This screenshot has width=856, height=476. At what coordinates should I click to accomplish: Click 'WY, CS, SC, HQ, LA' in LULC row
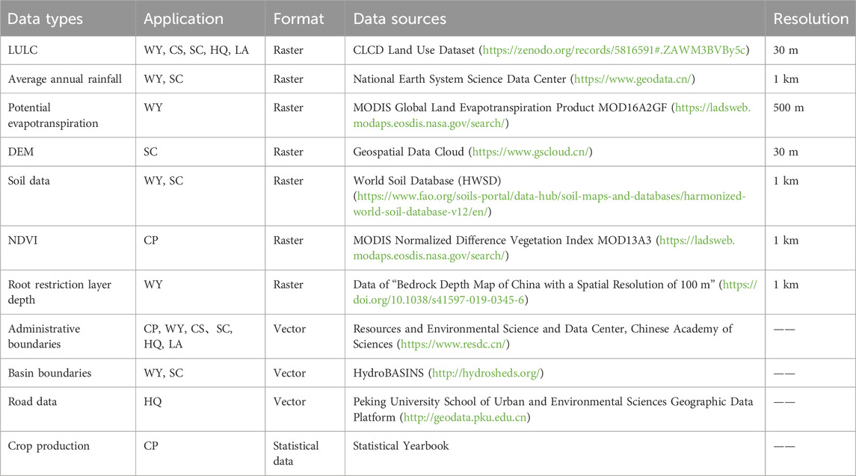coord(196,50)
